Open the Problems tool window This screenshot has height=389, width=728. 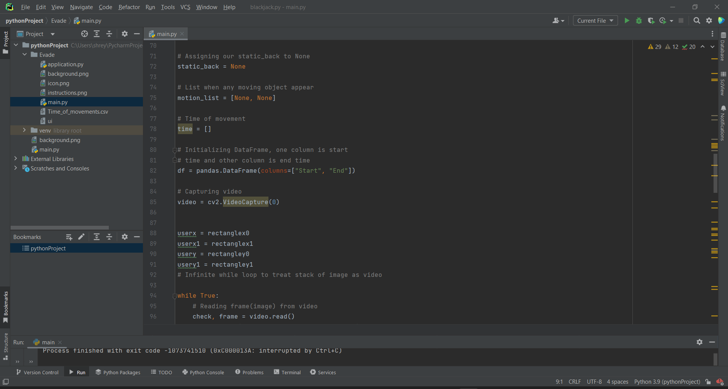[249, 372]
